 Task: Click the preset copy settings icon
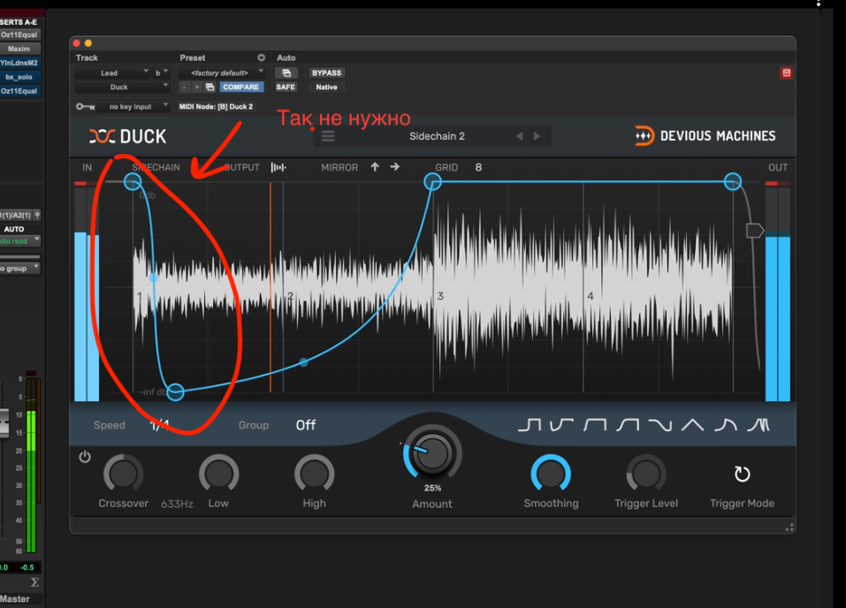tap(210, 87)
